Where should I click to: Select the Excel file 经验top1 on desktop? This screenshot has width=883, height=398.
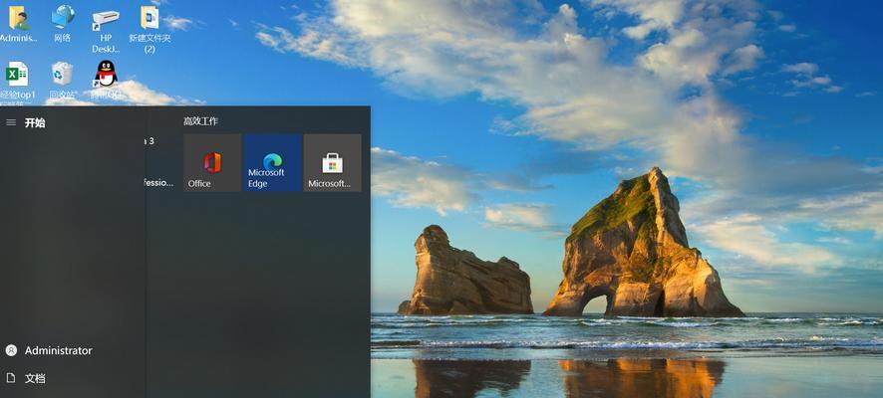click(x=18, y=82)
